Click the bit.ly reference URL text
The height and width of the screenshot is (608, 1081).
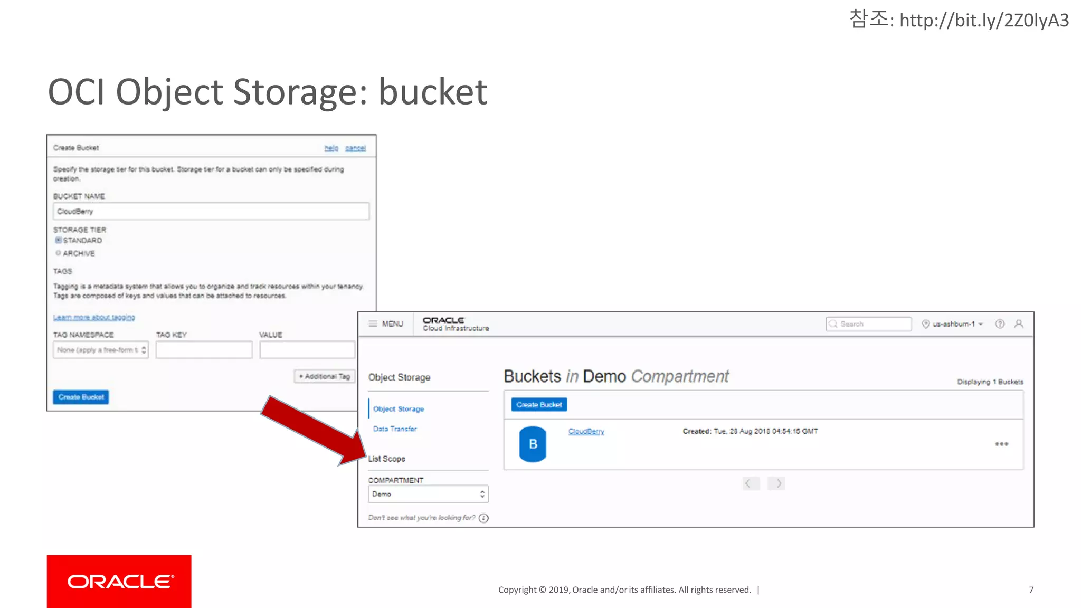984,20
